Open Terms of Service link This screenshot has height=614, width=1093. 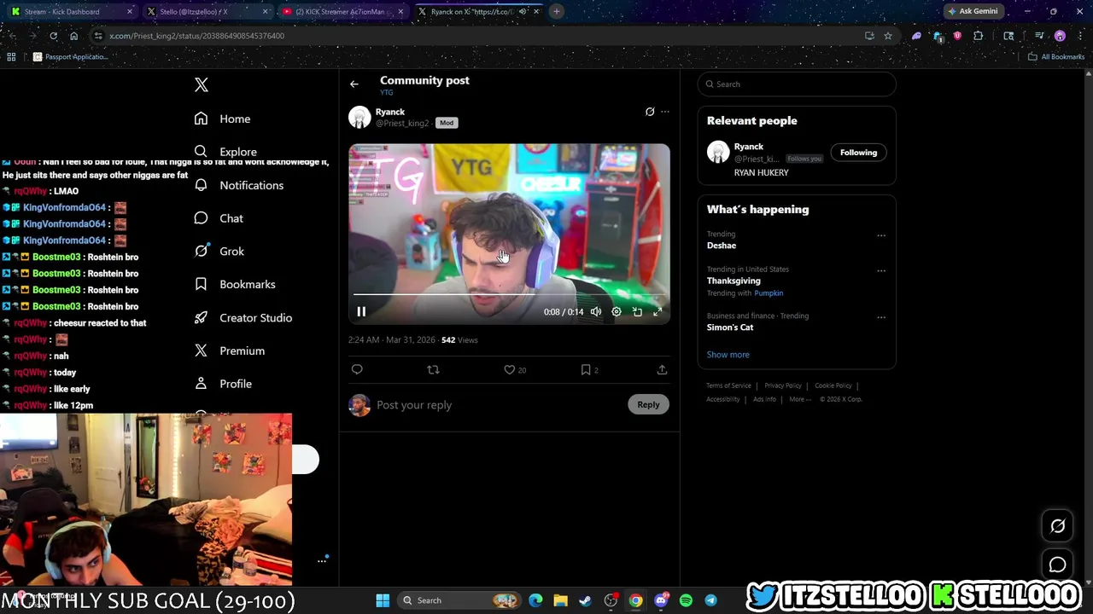728,385
